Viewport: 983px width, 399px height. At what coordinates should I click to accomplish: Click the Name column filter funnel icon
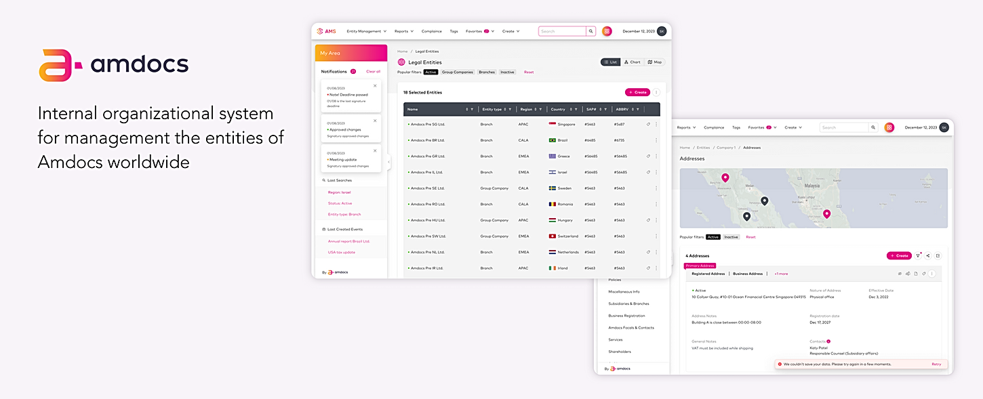click(x=473, y=109)
